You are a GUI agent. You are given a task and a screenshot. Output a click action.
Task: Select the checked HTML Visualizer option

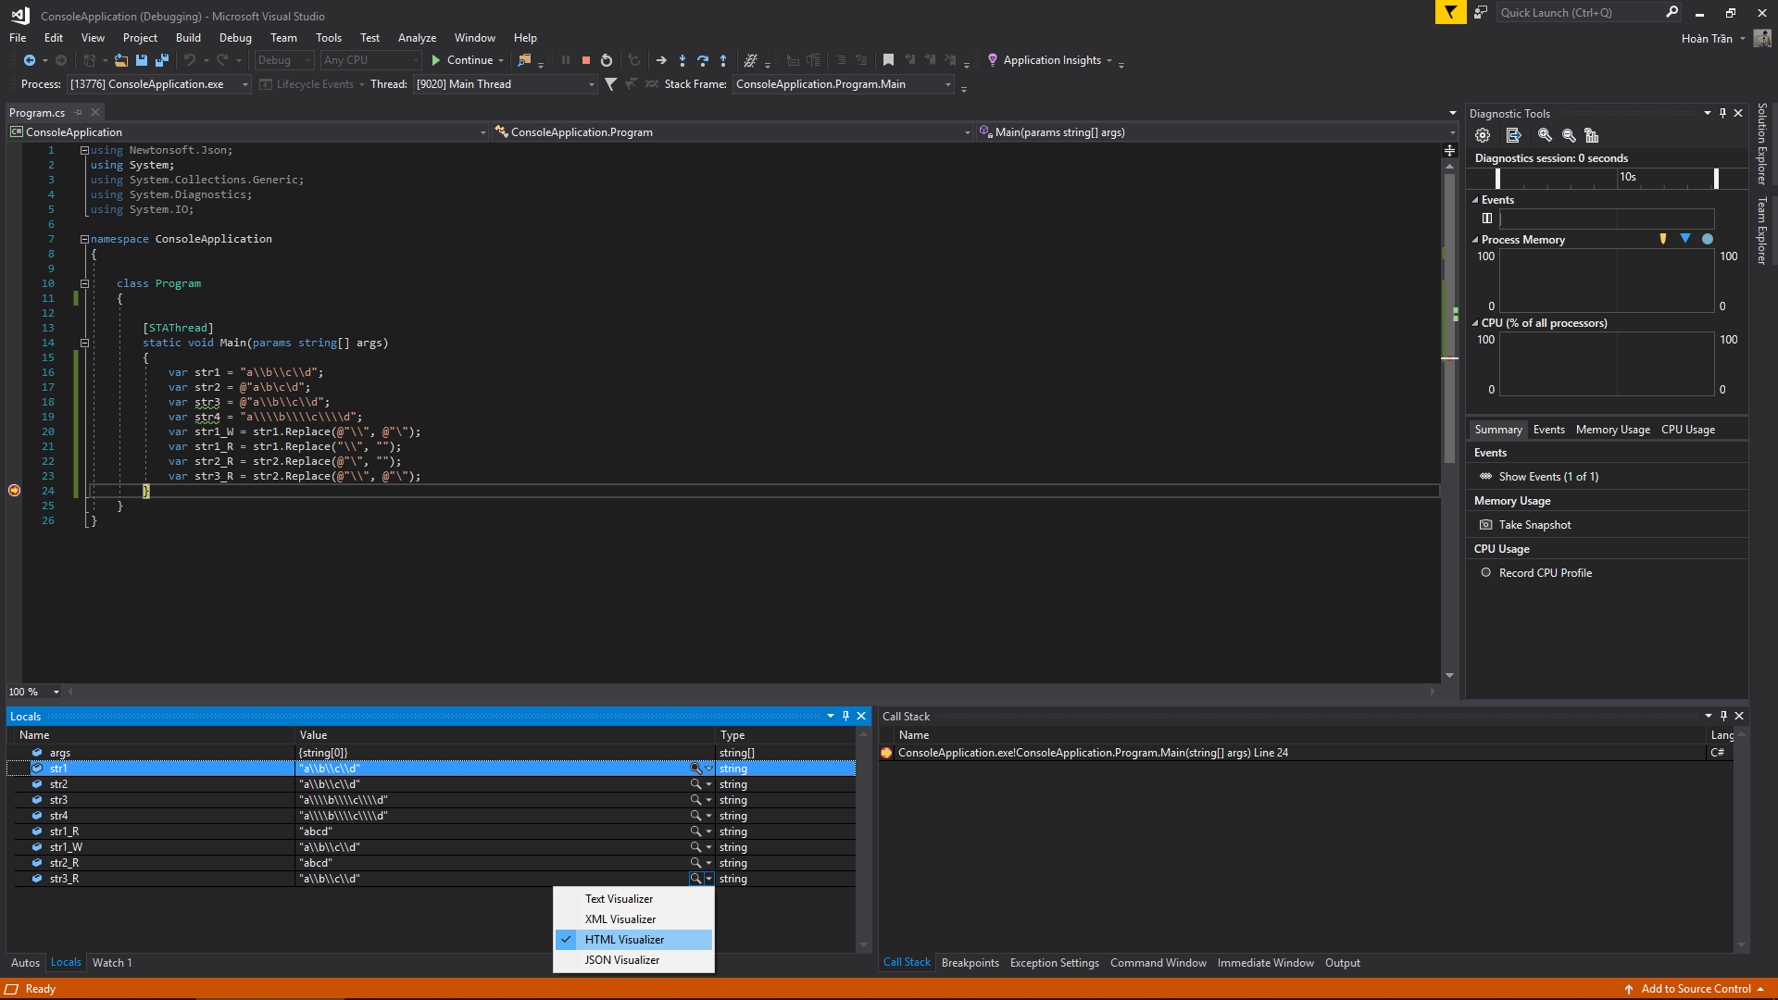[624, 940]
